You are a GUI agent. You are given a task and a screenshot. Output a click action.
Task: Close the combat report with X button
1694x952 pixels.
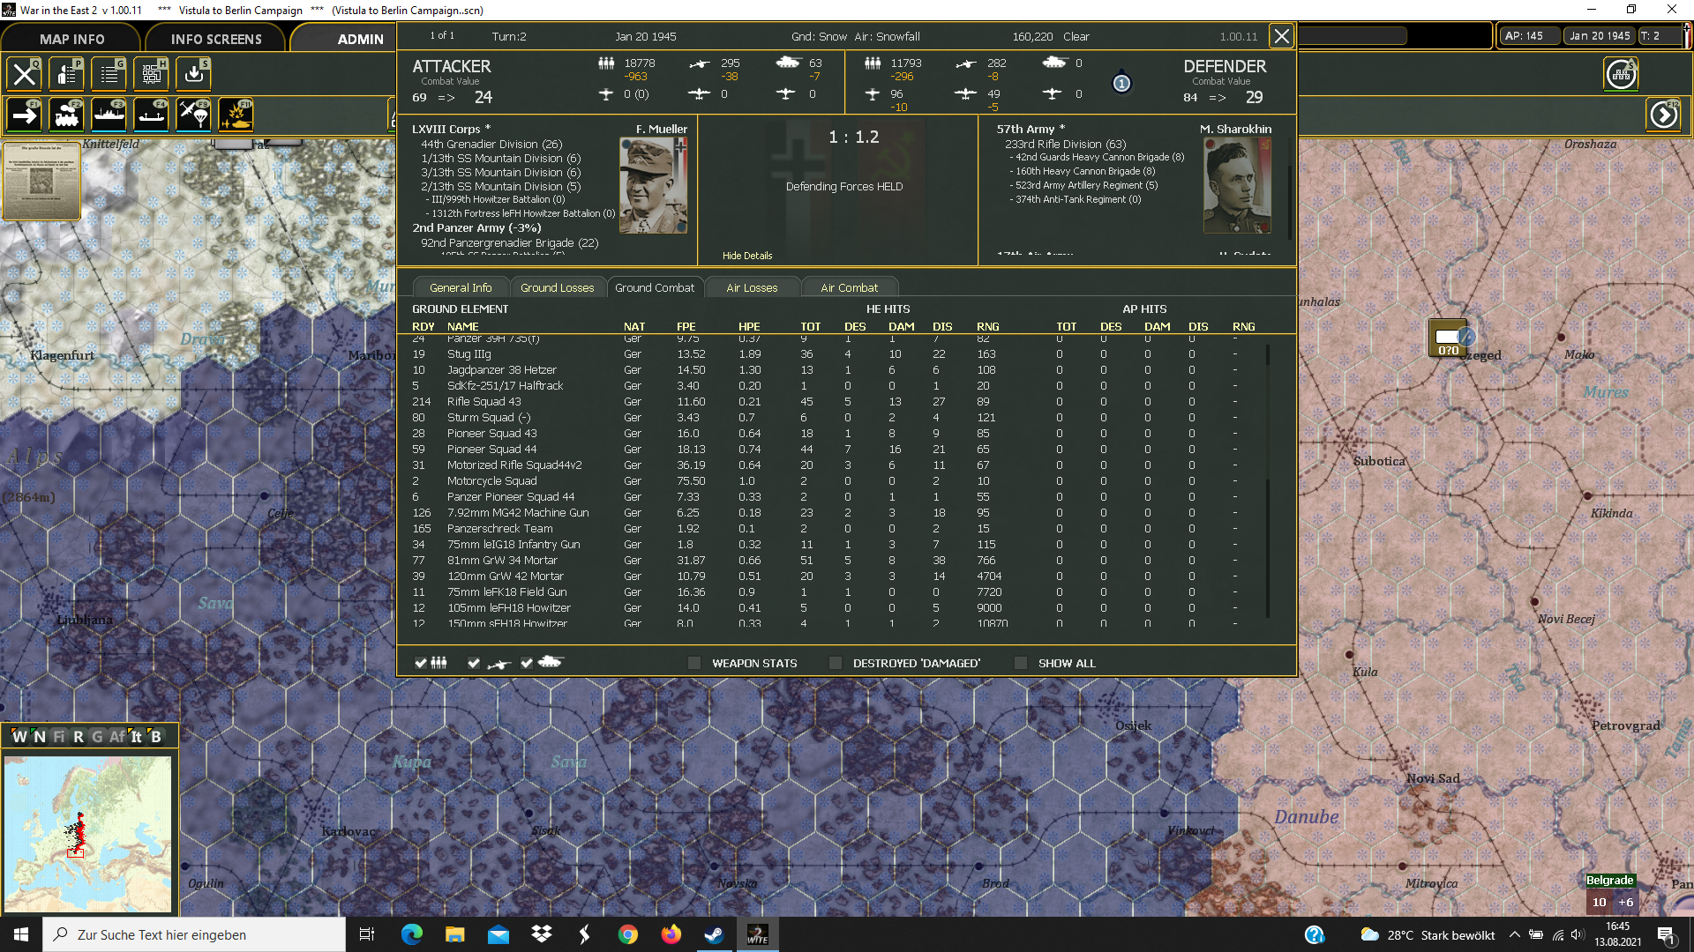1281,36
